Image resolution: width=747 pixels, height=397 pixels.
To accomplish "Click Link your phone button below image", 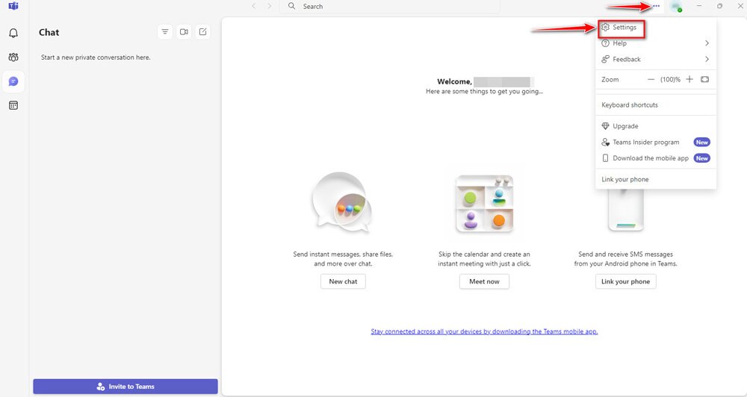I will click(625, 281).
